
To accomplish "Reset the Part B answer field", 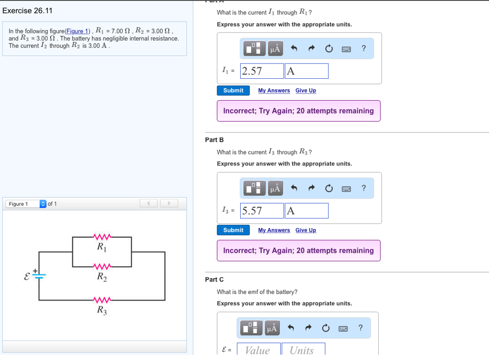I will pyautogui.click(x=329, y=188).
